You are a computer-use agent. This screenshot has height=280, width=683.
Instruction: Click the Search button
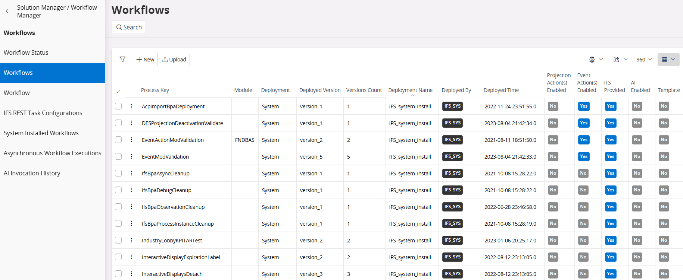pos(128,27)
